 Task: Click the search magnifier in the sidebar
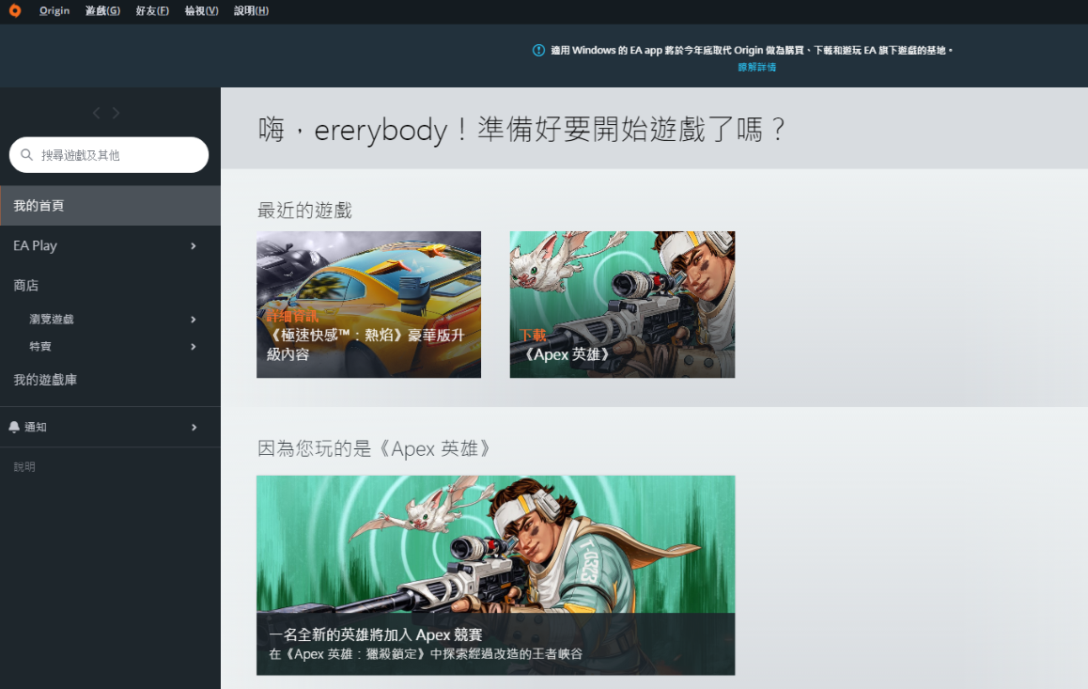[x=26, y=154]
